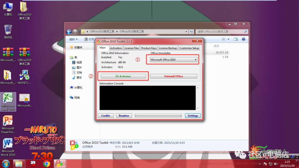Screen dimensions: 299x168
Task: Switch to the Main tab
Action: click(x=102, y=48)
